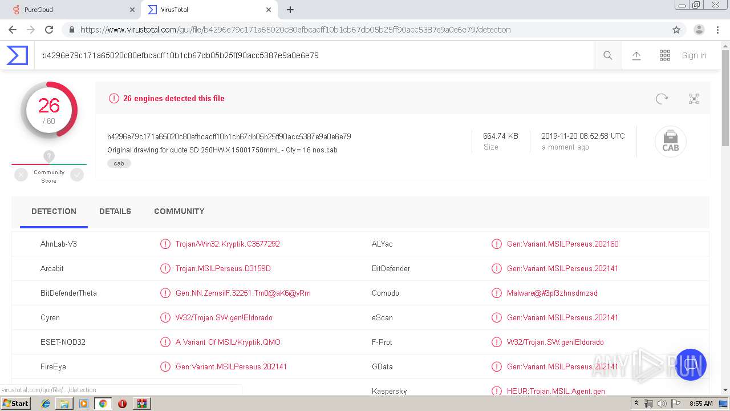730x411 pixels.
Task: Reload the VirusTotal page
Action: 49,30
